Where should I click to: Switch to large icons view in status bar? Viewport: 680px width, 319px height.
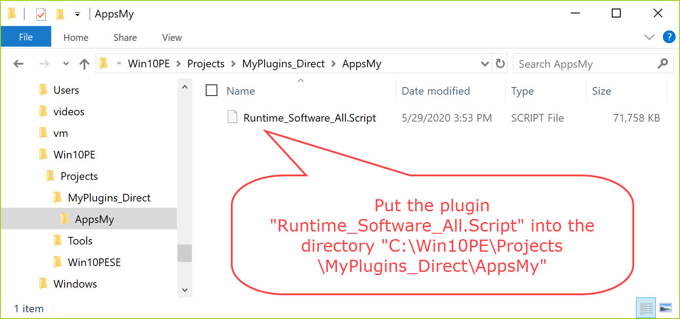click(665, 308)
